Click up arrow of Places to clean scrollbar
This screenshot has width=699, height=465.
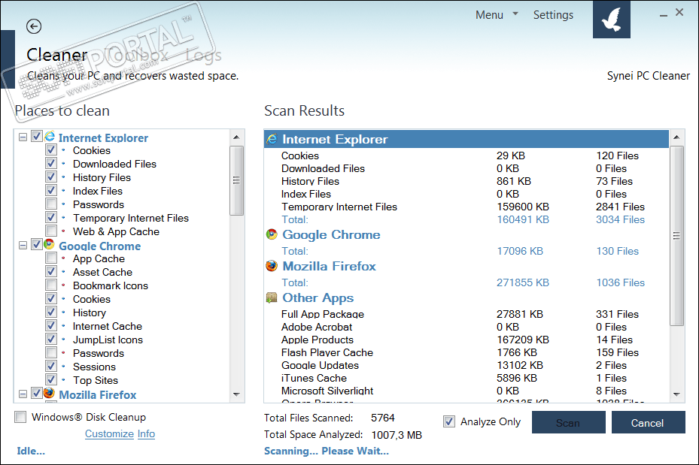click(x=237, y=137)
